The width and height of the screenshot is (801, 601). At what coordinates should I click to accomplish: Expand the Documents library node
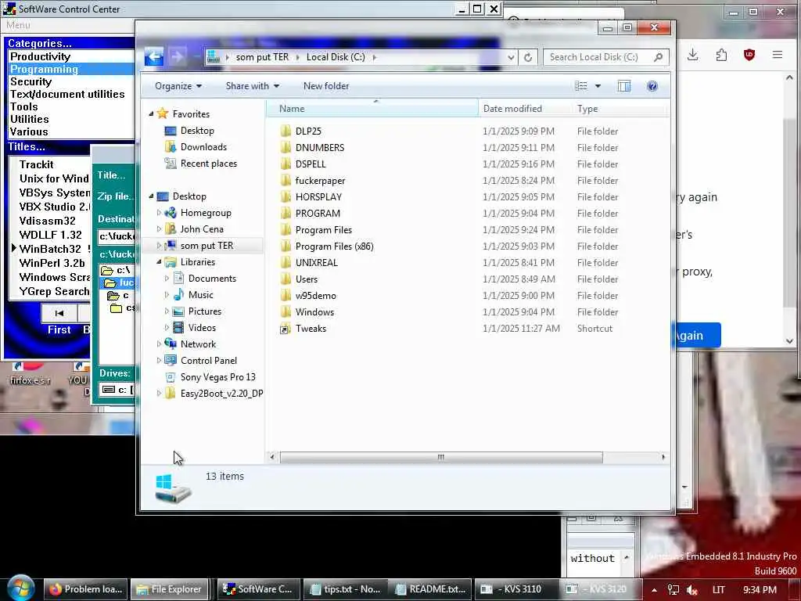(x=167, y=279)
